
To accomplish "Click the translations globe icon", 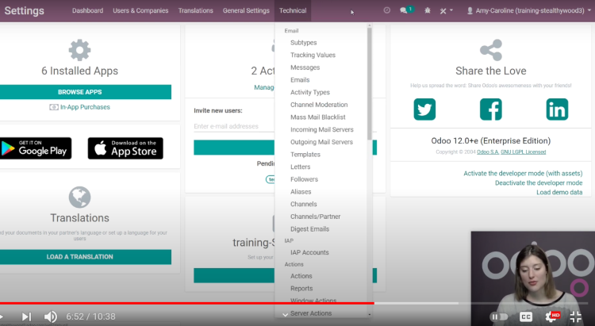I will (x=79, y=197).
